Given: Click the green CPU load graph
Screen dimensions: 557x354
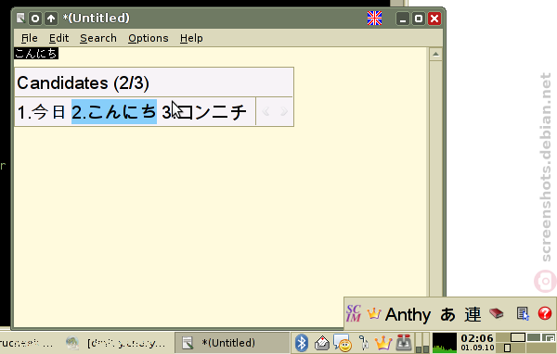Looking at the screenshot, I should coord(445,343).
